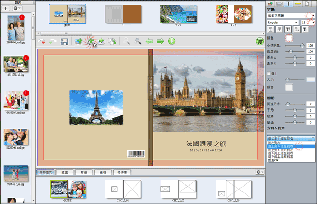
Task: Start the preview with the green play button
Action: click(x=172, y=41)
